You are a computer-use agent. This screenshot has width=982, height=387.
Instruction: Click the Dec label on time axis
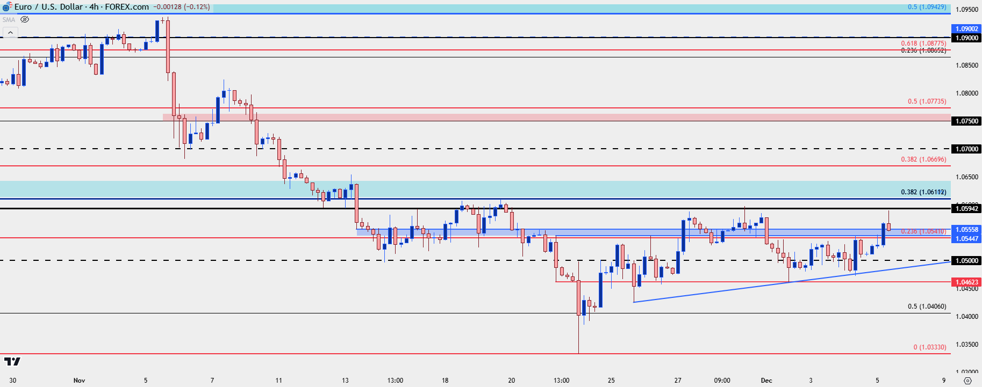coord(766,380)
